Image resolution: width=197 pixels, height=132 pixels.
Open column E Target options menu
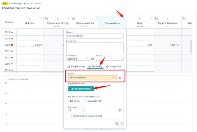pos(151,19)
